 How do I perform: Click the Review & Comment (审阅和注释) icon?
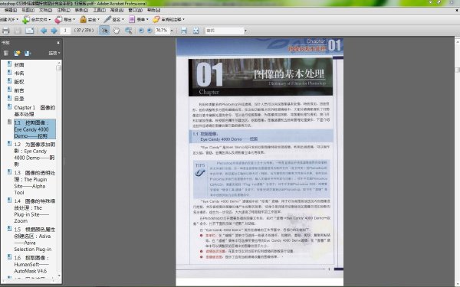coord(156,20)
